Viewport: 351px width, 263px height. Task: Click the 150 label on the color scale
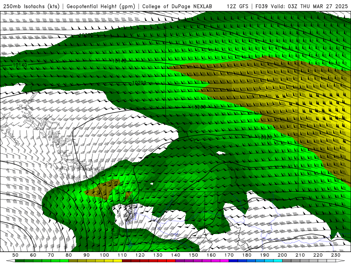tap(193, 255)
